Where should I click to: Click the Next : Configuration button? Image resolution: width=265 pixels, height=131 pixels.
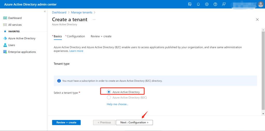click(x=134, y=122)
